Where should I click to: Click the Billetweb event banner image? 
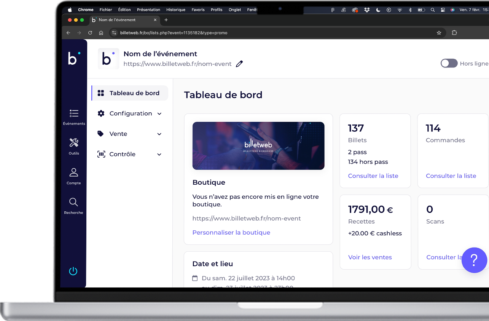[x=258, y=145]
